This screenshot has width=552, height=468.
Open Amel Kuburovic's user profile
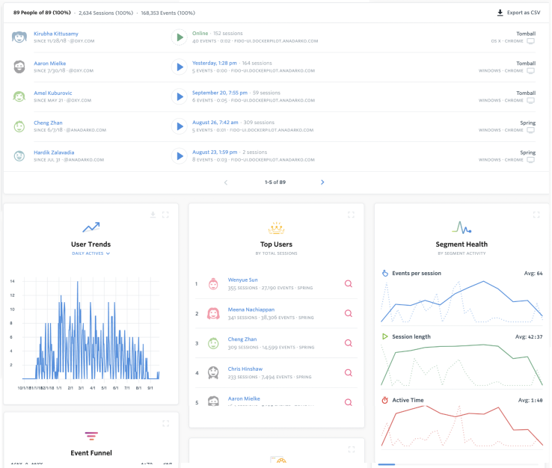(x=53, y=93)
